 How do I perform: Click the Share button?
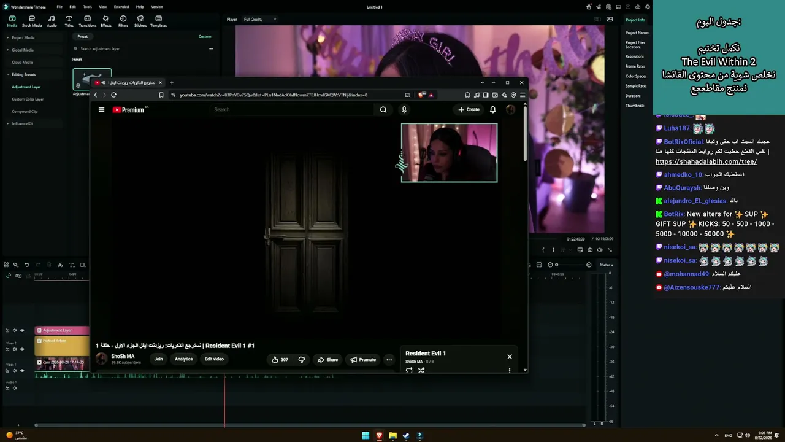click(x=327, y=360)
